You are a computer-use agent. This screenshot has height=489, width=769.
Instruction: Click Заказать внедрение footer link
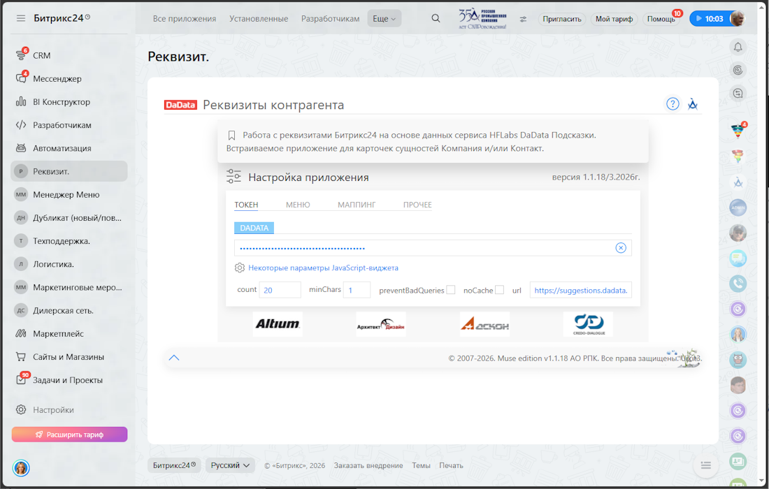(368, 465)
